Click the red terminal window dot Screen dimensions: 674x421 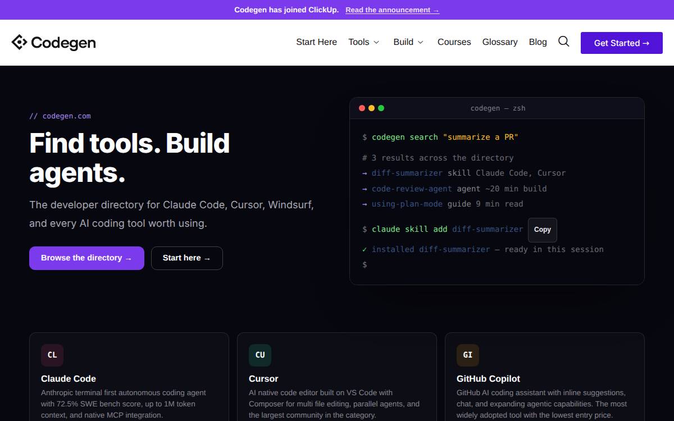pos(362,108)
